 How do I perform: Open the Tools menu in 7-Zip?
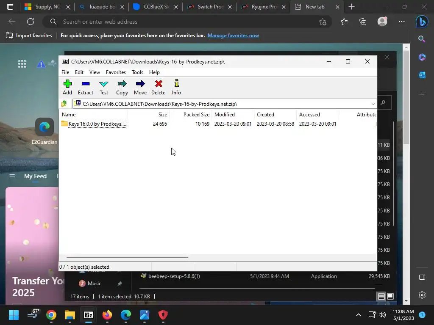click(x=138, y=72)
